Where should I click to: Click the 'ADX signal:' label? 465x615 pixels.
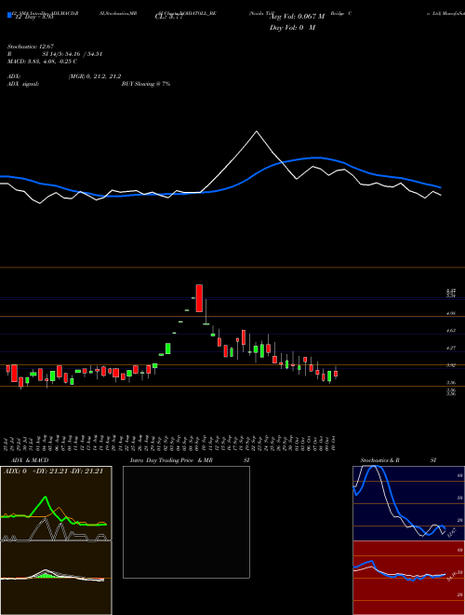pyautogui.click(x=22, y=84)
